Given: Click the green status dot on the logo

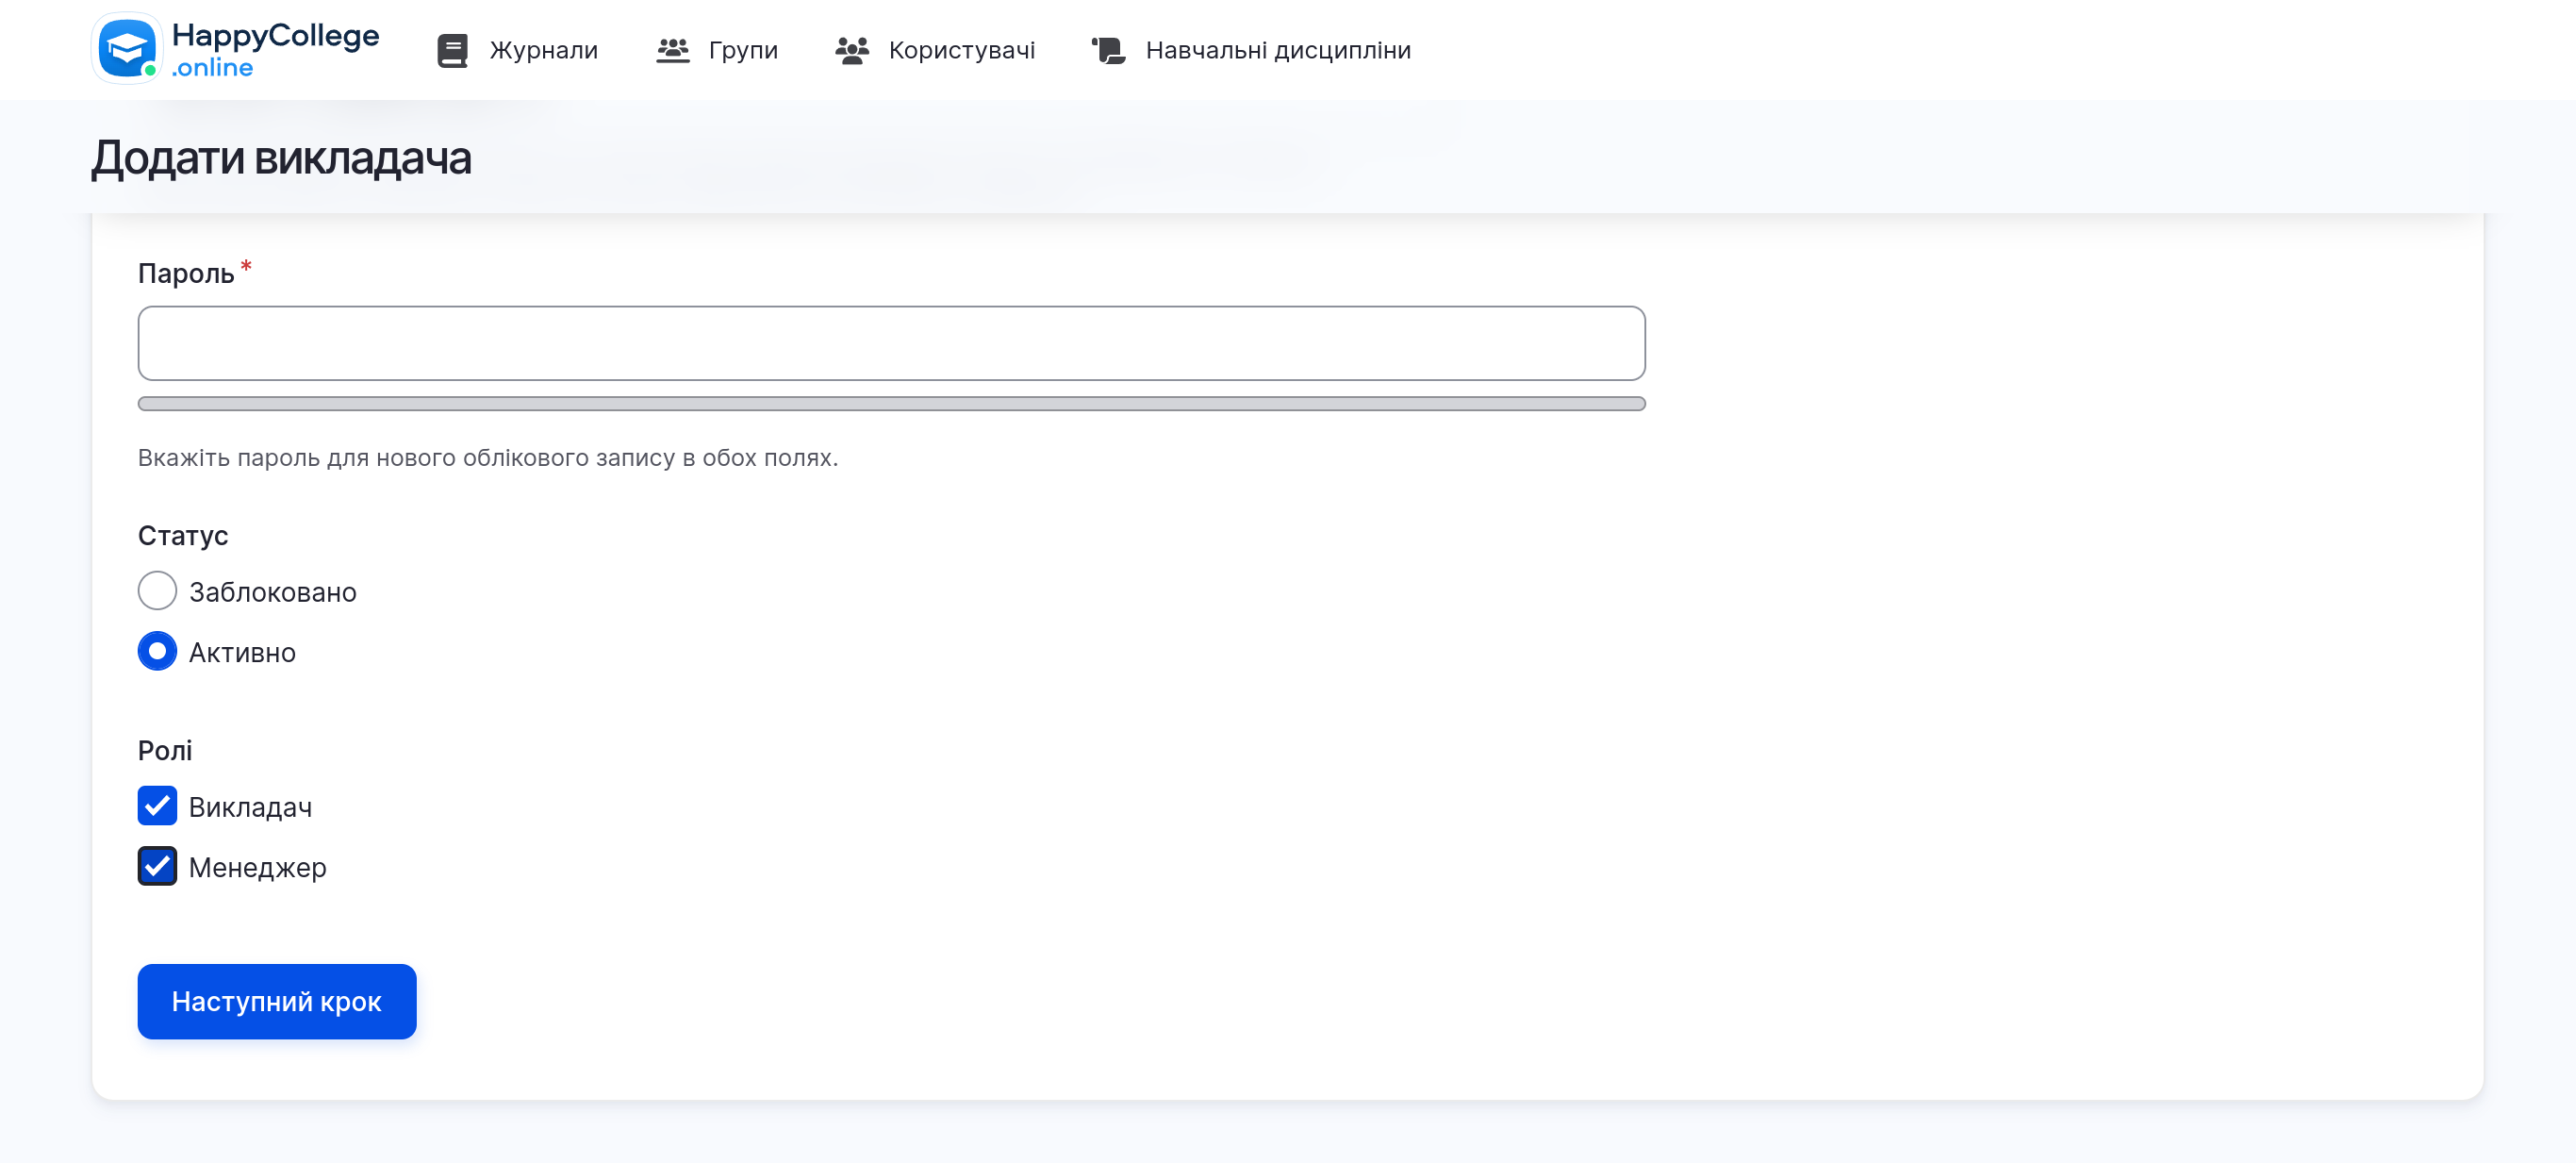Looking at the screenshot, I should point(152,70).
